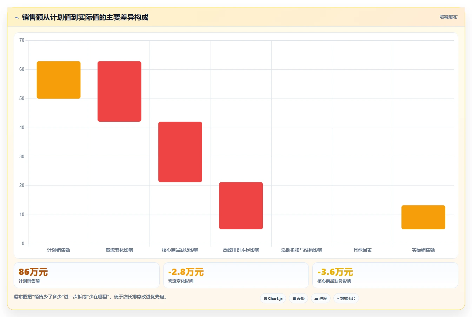Image resolution: width=472 pixels, height=317 pixels.
Task: Click the Chart.js tag chip
Action: click(273, 298)
